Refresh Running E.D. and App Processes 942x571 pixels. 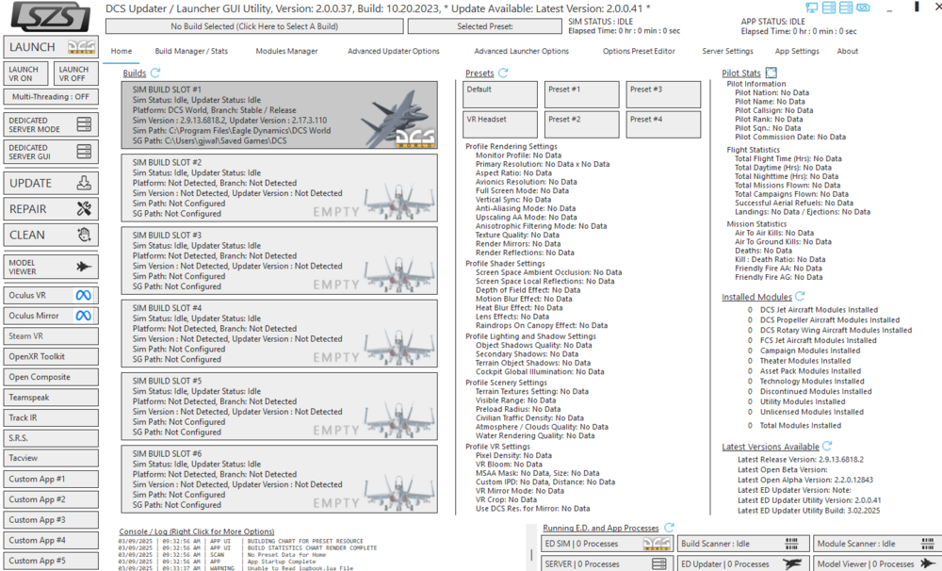pos(669,527)
